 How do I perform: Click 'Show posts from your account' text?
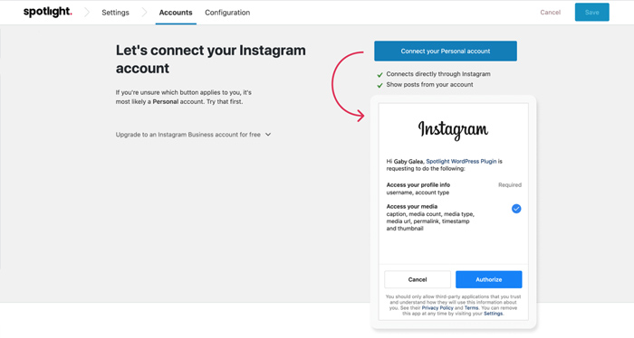coord(429,84)
